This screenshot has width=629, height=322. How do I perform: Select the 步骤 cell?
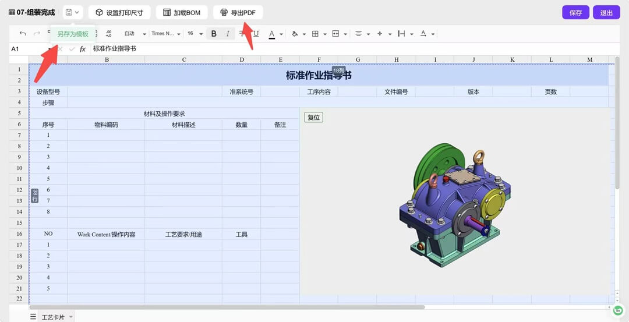tap(48, 102)
